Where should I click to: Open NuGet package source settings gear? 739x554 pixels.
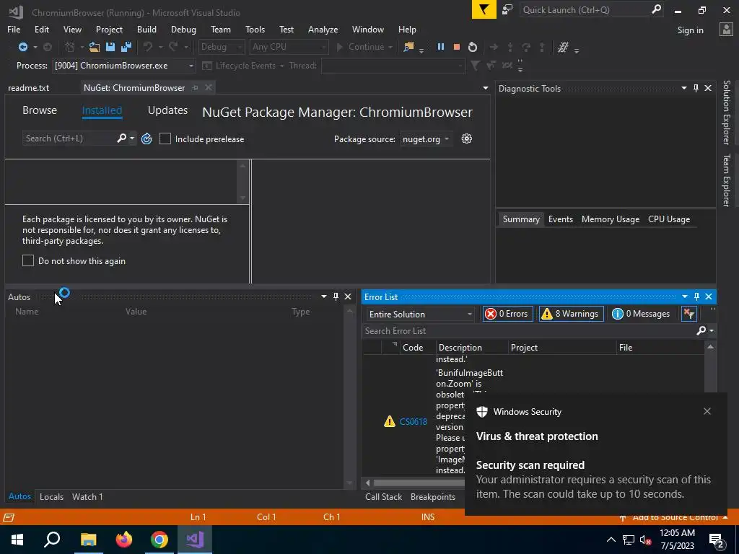point(467,138)
